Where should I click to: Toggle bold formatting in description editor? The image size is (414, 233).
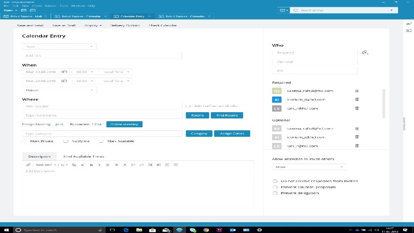(x=91, y=165)
